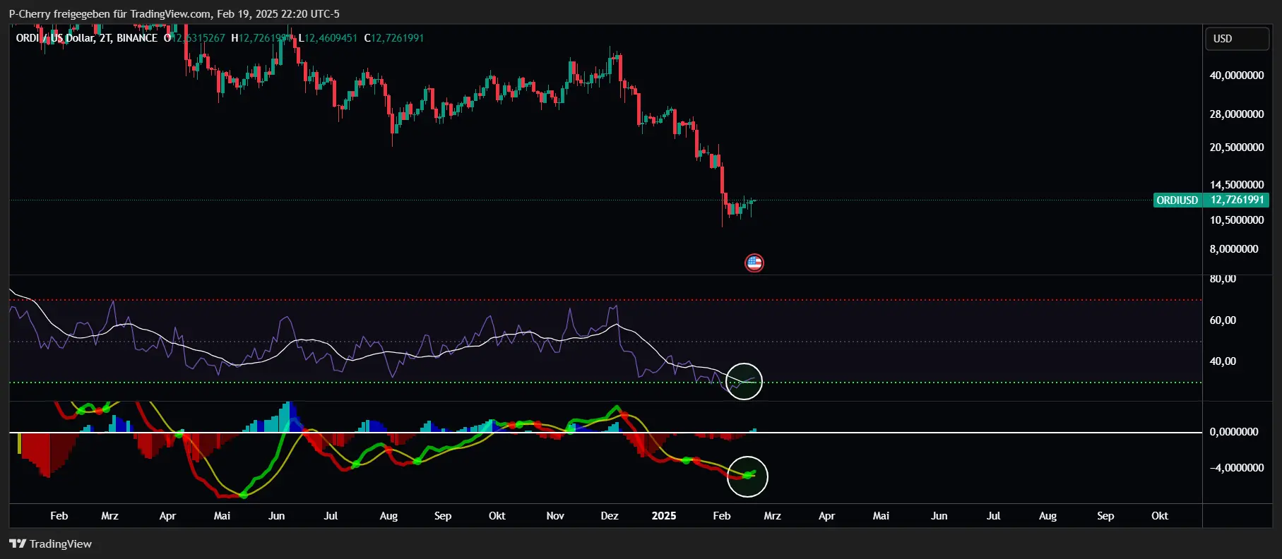
Task: Click the 40,0000000 price axis label
Action: coord(1237,76)
